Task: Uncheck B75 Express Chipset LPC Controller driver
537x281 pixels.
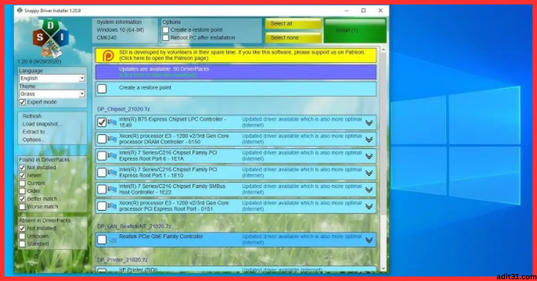Action: point(102,122)
